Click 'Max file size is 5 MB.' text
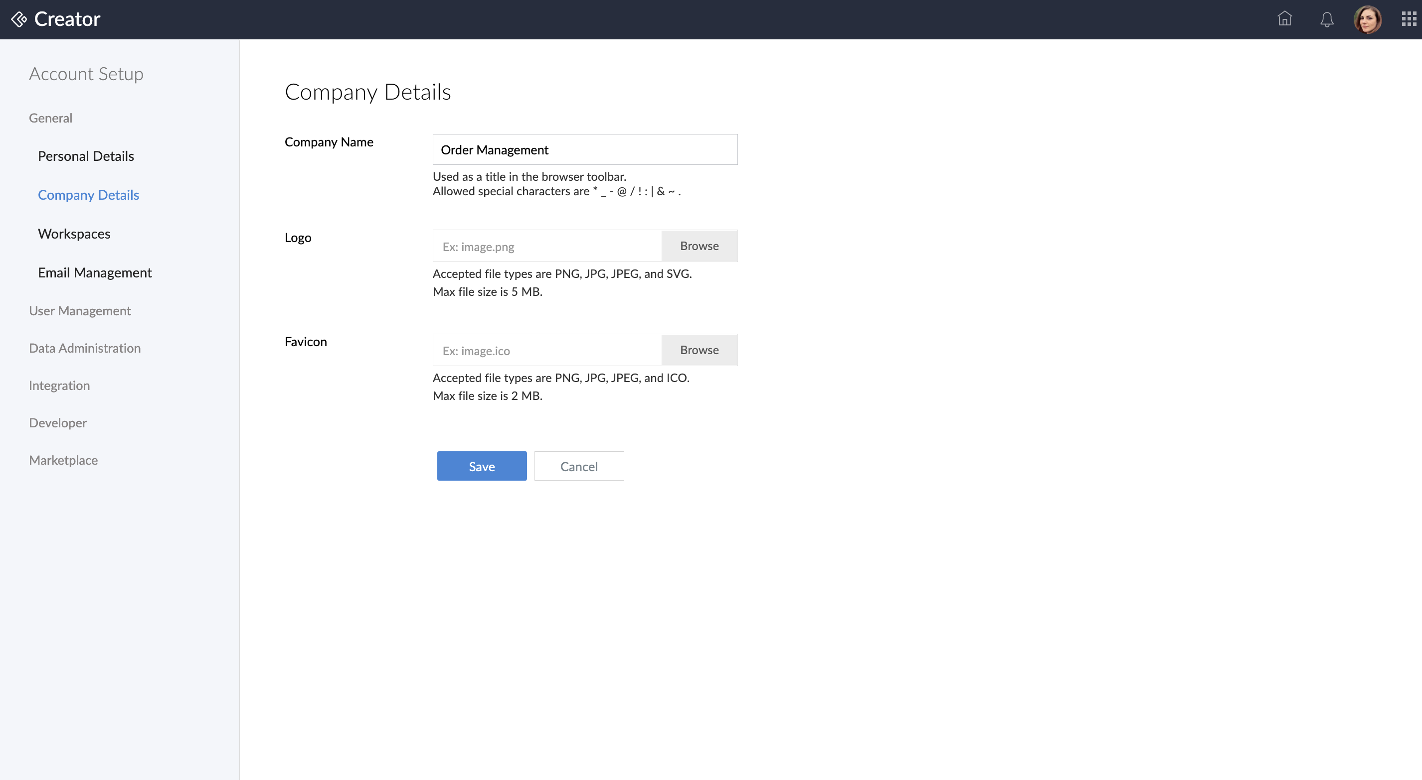The width and height of the screenshot is (1422, 780). point(488,292)
